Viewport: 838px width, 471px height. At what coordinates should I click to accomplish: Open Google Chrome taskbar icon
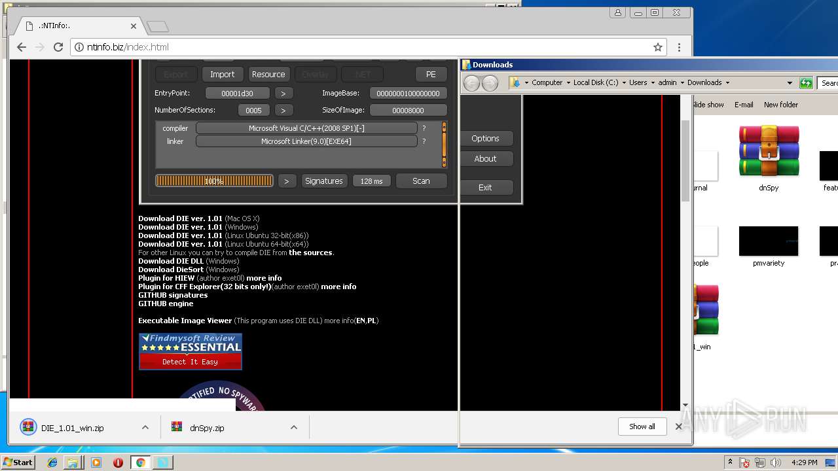pos(140,462)
